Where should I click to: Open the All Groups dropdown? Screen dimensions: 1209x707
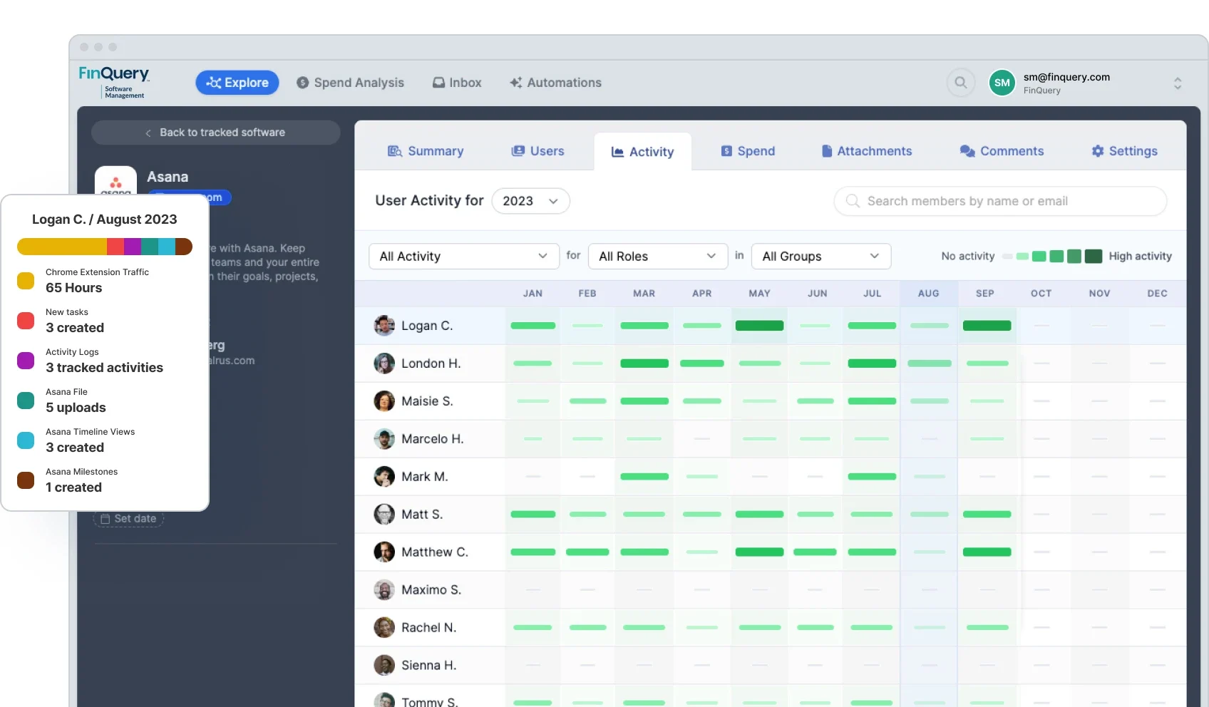coord(821,256)
